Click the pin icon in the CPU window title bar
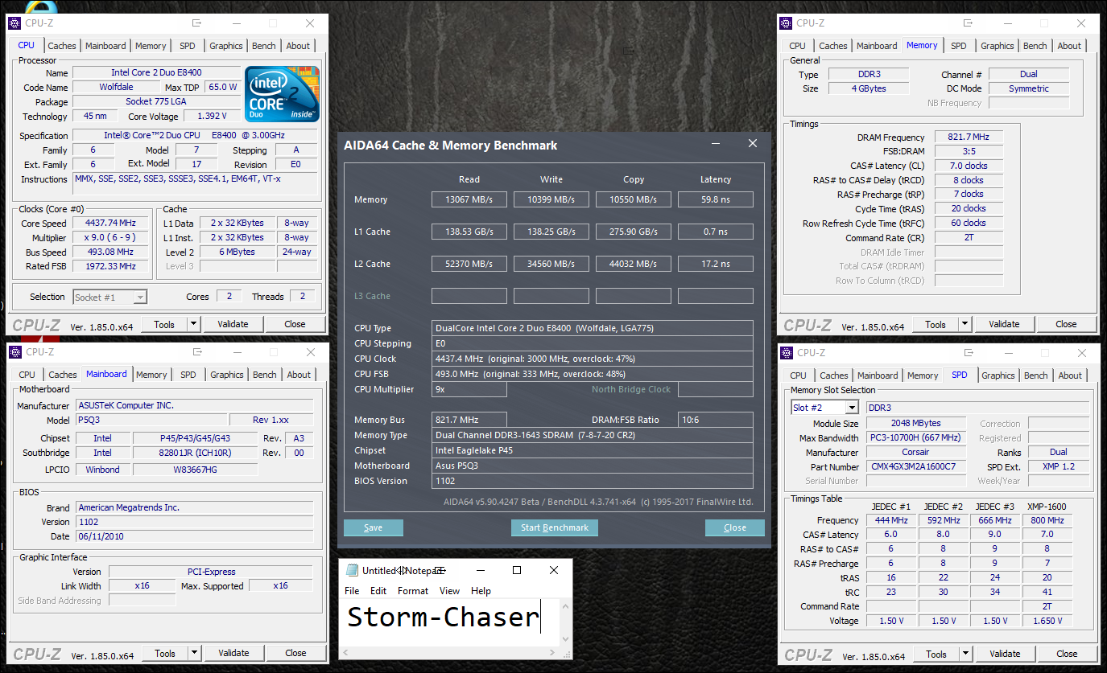This screenshot has height=673, width=1107. (198, 23)
